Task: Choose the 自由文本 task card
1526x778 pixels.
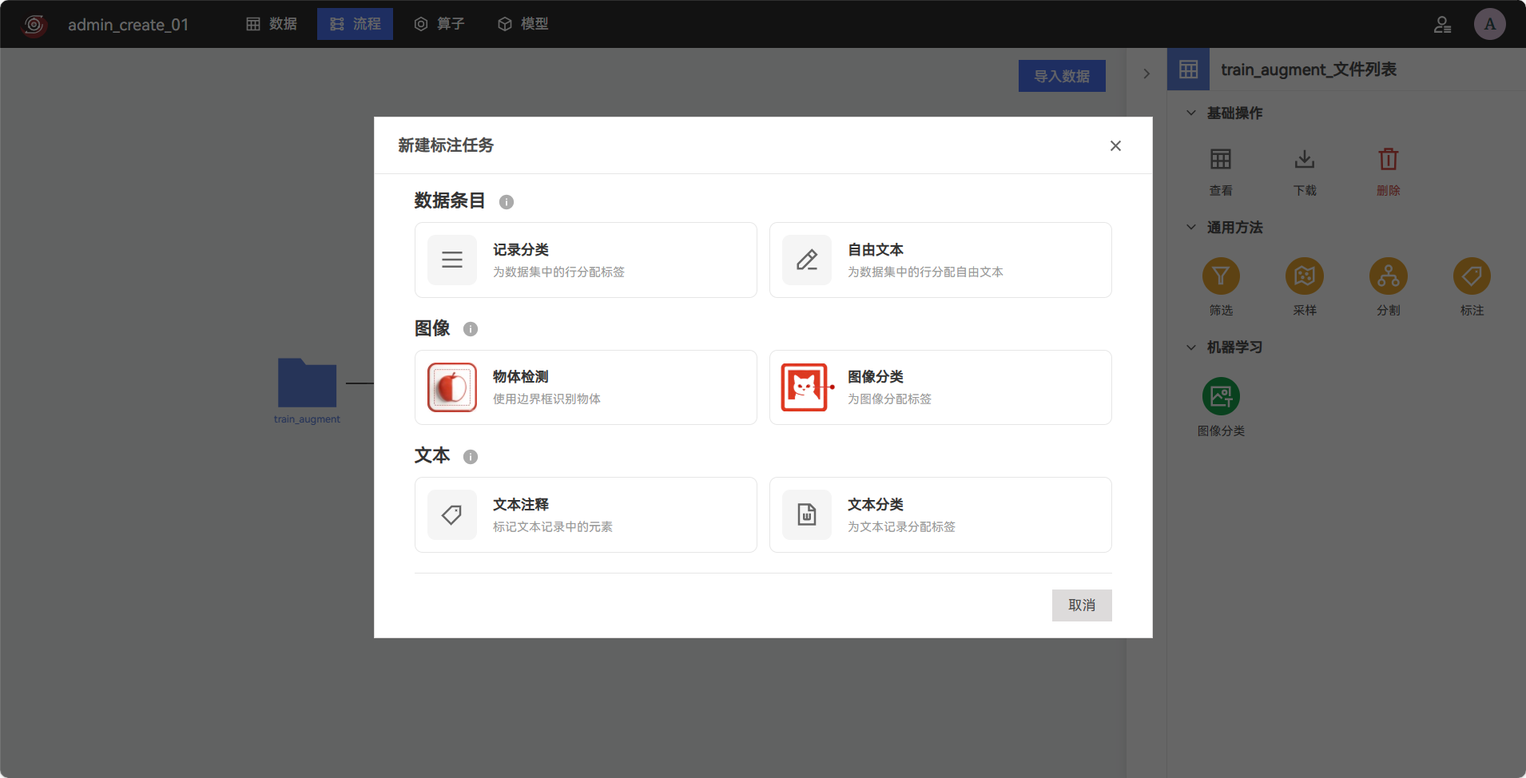Action: 940,260
